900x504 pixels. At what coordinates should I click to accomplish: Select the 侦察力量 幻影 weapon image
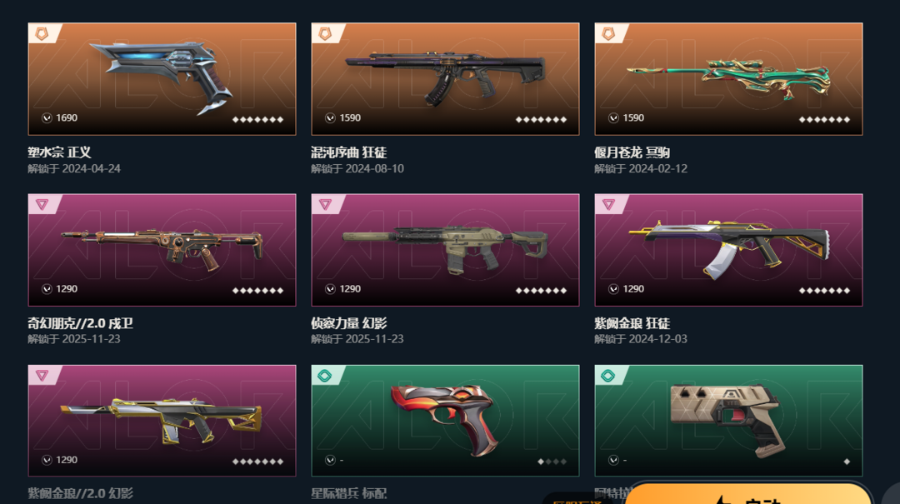click(445, 250)
